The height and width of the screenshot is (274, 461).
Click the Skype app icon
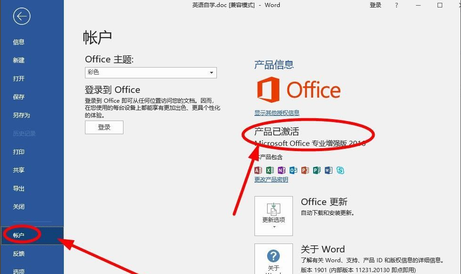coord(340,170)
